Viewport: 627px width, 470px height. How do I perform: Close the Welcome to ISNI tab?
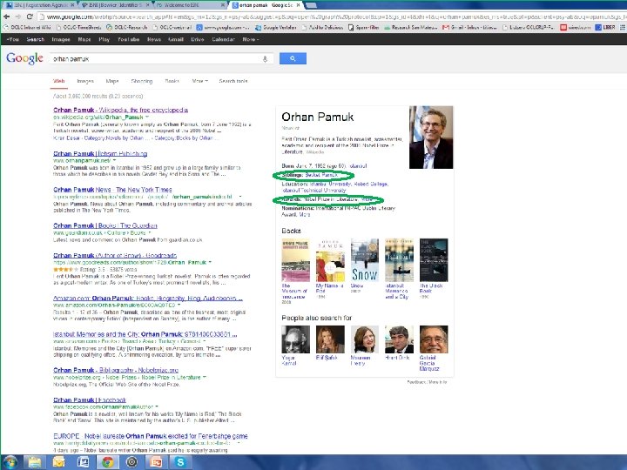coord(222,5)
